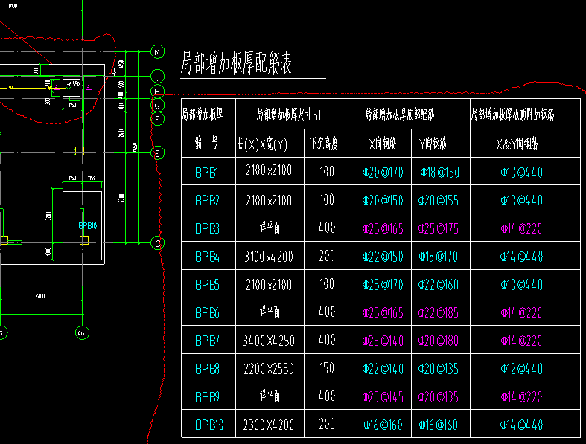Viewport: 586px width, 444px height.
Task: Click grid axis bubble E
Action: point(157,153)
